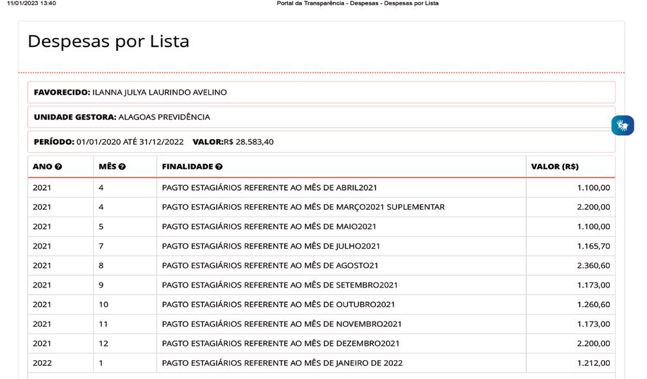This screenshot has height=379, width=647.
Task: Select the MÊS column header
Action: (x=125, y=166)
